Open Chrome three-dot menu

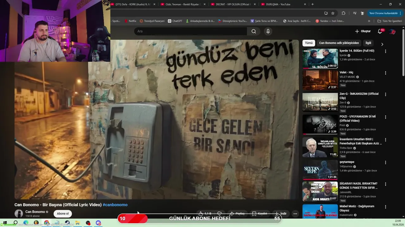click(x=400, y=13)
